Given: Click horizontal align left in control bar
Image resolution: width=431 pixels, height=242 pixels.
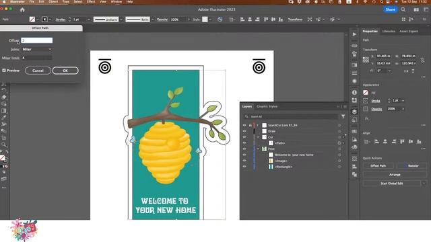Looking at the screenshot, I should tap(242, 19).
